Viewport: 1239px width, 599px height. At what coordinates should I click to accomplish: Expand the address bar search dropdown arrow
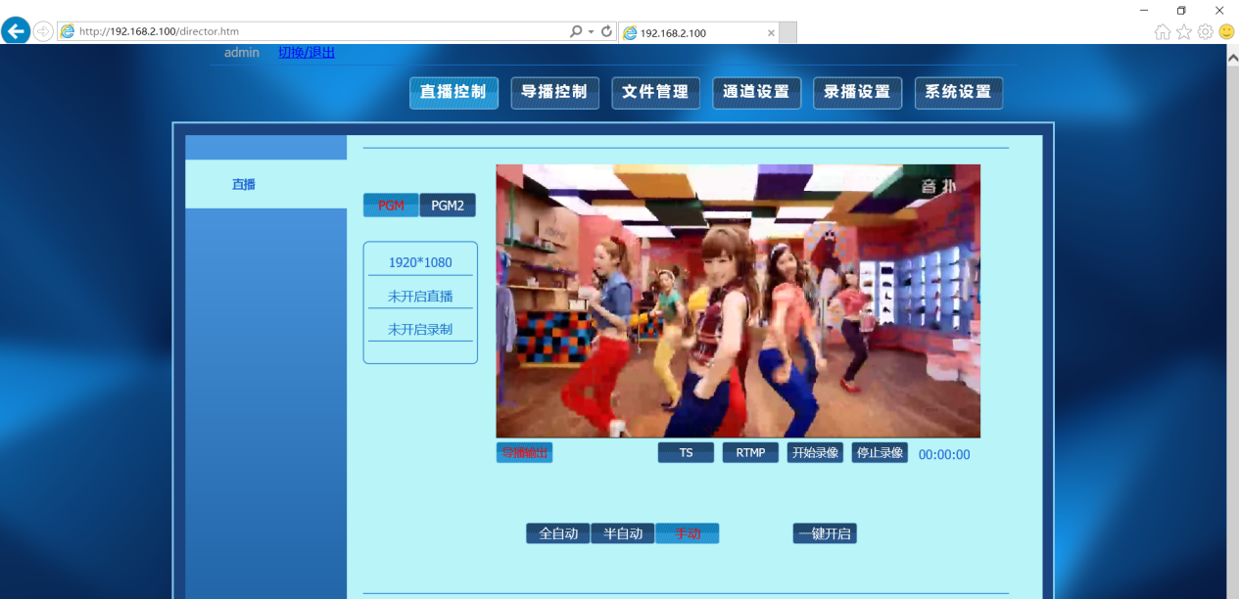coord(591,31)
